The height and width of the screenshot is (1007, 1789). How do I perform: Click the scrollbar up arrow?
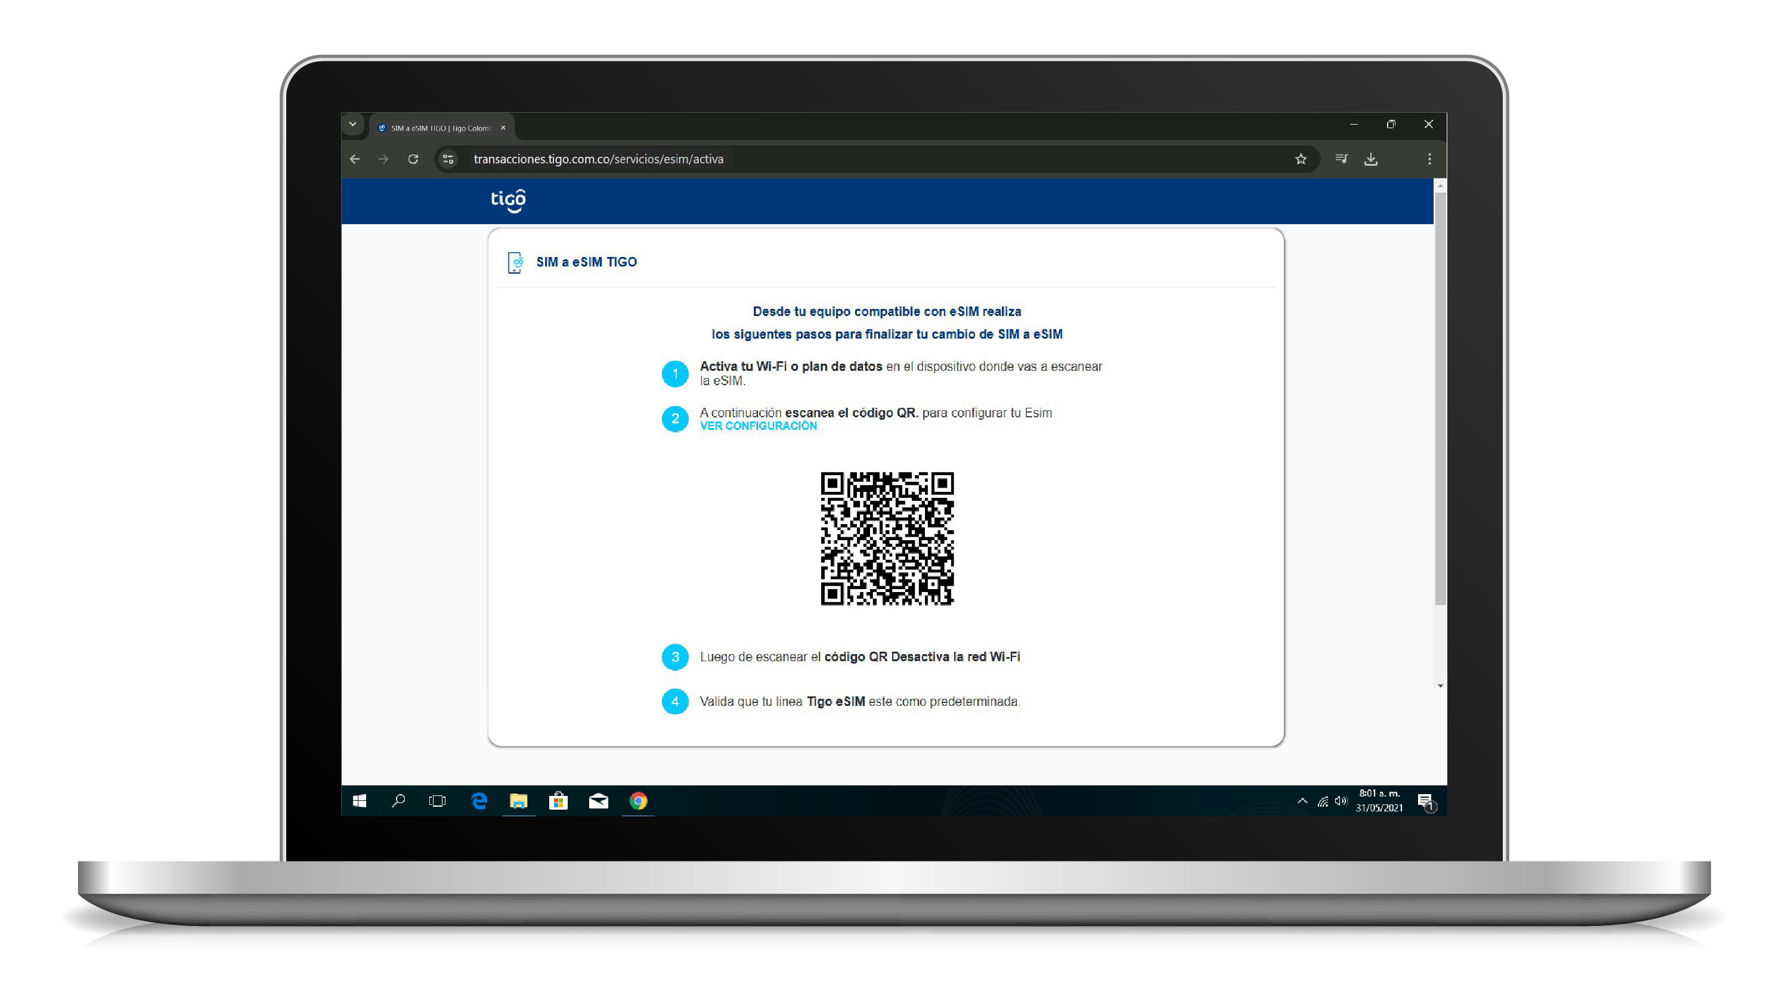pyautogui.click(x=1440, y=186)
